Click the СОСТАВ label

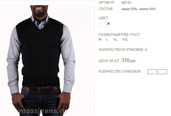[x=106, y=9]
